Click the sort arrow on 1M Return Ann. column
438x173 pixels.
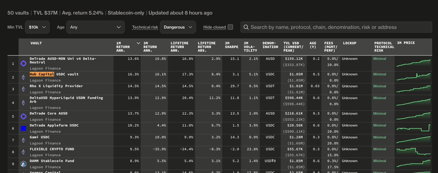138,43
